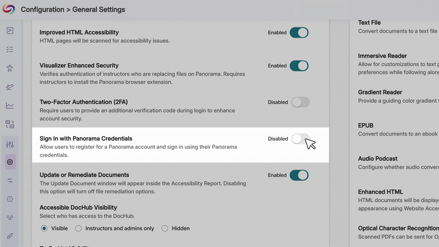This screenshot has height=247, width=439.
Task: Click the Enhanced HTML format heading
Action: click(380, 192)
